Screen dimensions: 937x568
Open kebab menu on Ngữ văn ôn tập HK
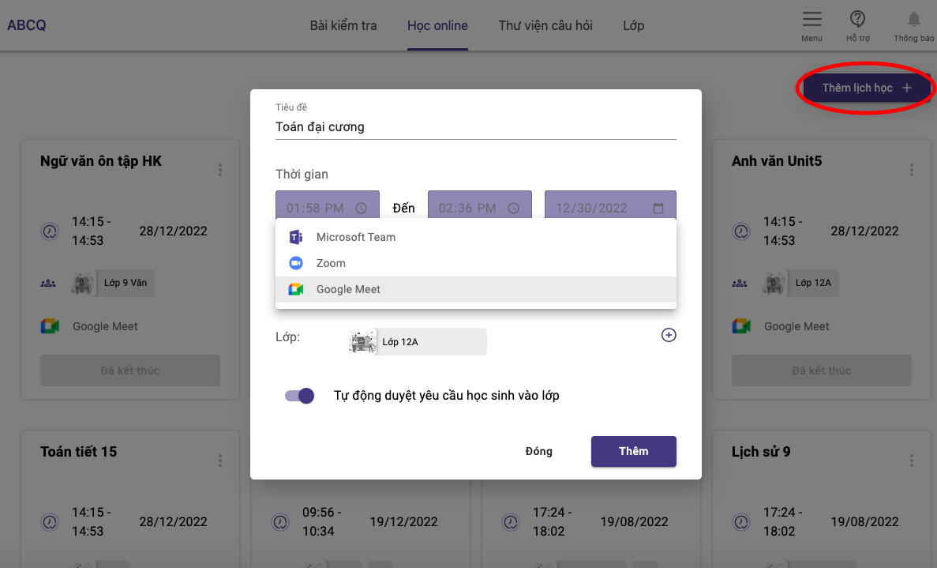pos(220,169)
